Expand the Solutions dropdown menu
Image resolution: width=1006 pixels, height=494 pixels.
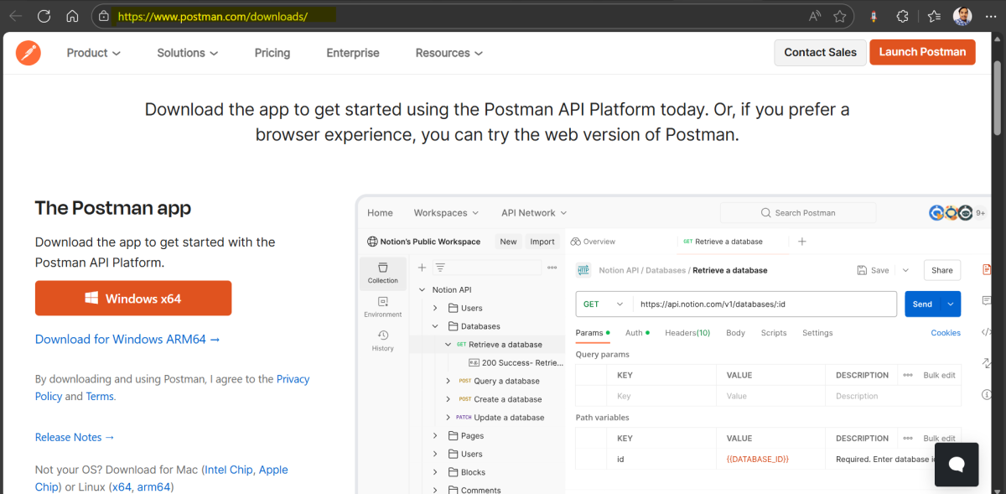pos(188,53)
